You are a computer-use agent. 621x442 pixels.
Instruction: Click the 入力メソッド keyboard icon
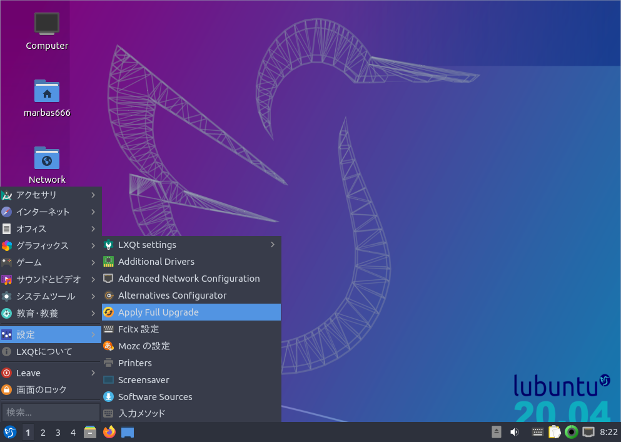pyautogui.click(x=109, y=413)
